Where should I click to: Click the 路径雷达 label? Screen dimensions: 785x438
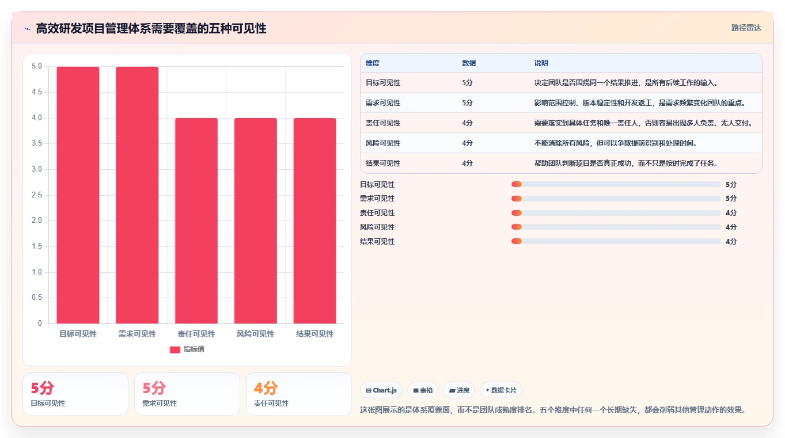(746, 28)
